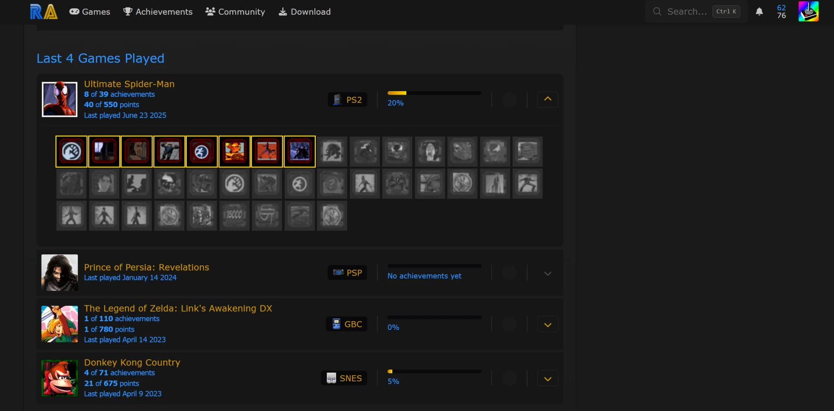Click the first unlocked Spider-Man achievement badge
Viewport: 834px width, 411px height.
72,151
